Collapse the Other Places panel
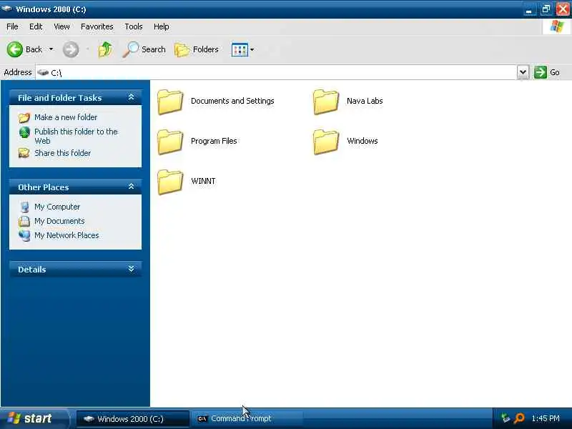This screenshot has width=572, height=429. click(131, 187)
